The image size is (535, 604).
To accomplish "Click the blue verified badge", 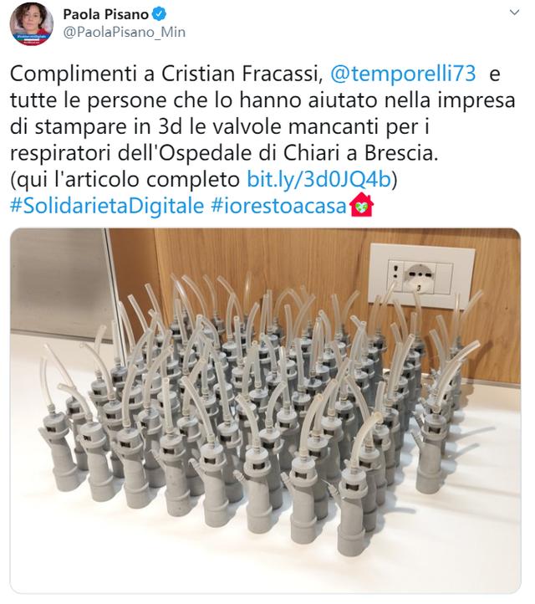I will (x=160, y=14).
